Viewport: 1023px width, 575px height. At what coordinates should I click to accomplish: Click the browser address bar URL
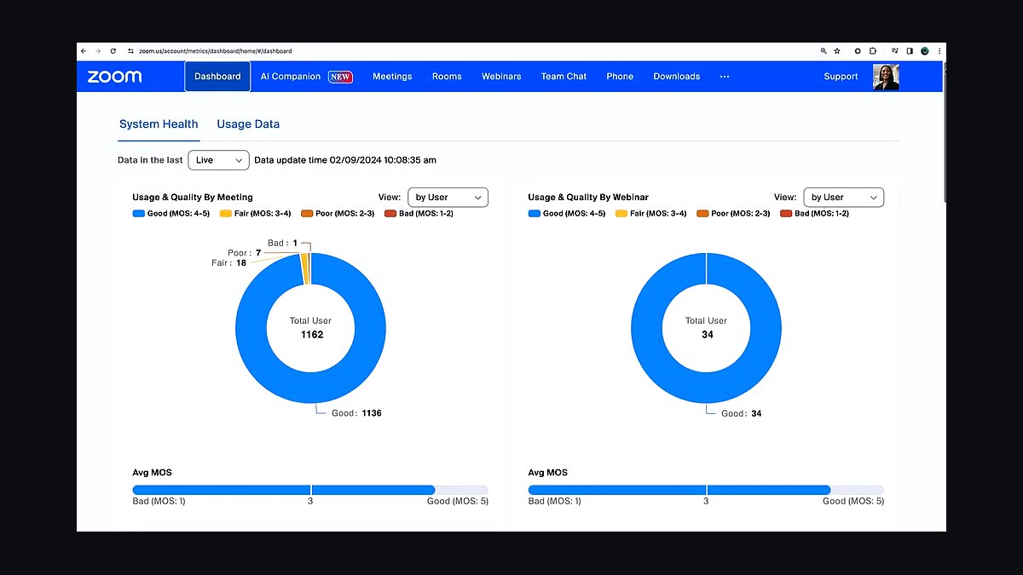click(215, 51)
